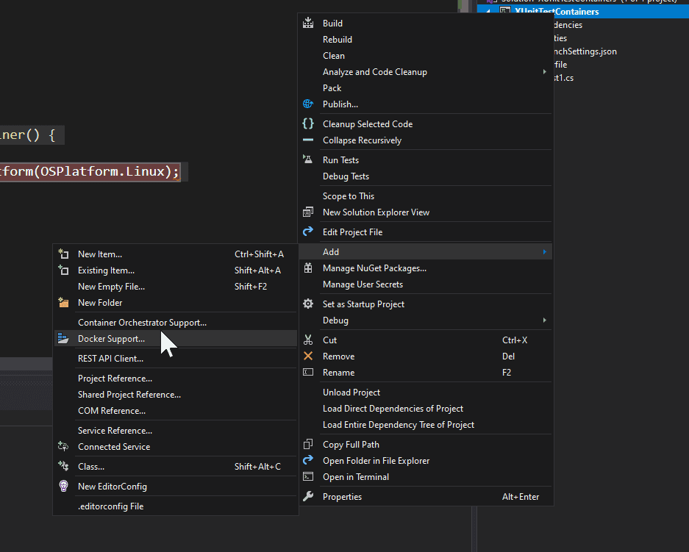
Task: Select Project Reference… menu entry
Action: (x=115, y=379)
